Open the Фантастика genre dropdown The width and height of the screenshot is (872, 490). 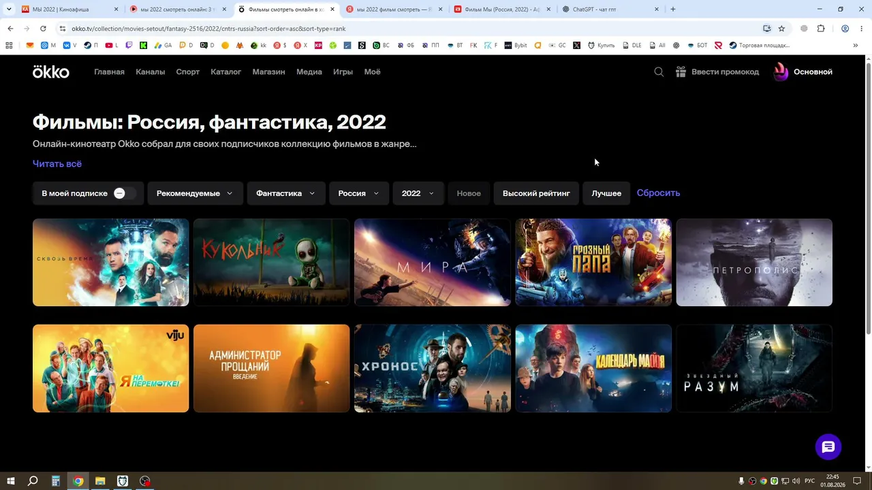[x=285, y=193]
